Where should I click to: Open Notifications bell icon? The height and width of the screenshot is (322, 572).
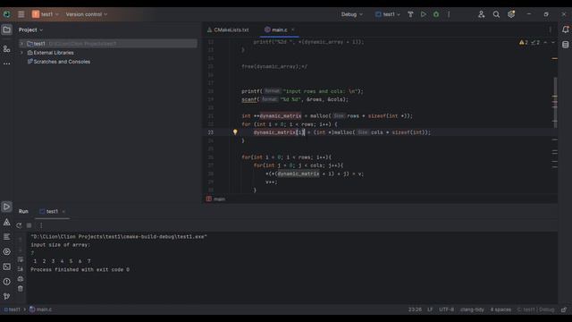[566, 30]
